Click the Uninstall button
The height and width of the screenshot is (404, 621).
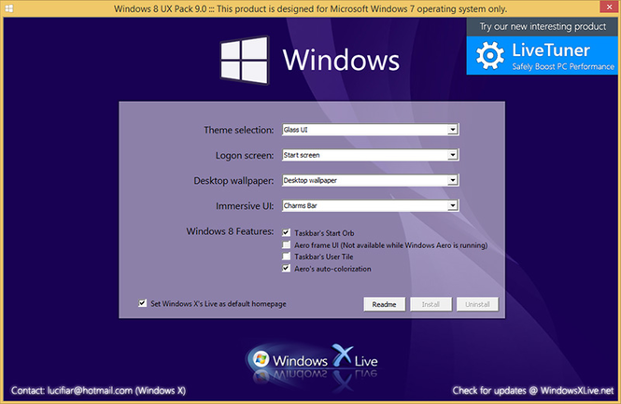click(477, 304)
